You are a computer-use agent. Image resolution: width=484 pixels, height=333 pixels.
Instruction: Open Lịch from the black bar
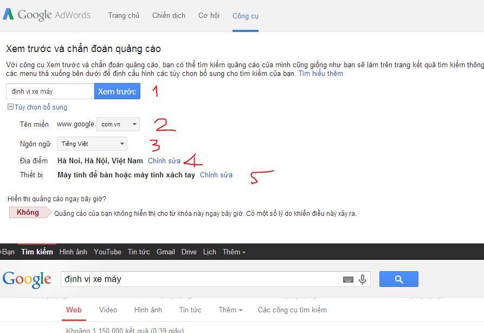coord(210,252)
